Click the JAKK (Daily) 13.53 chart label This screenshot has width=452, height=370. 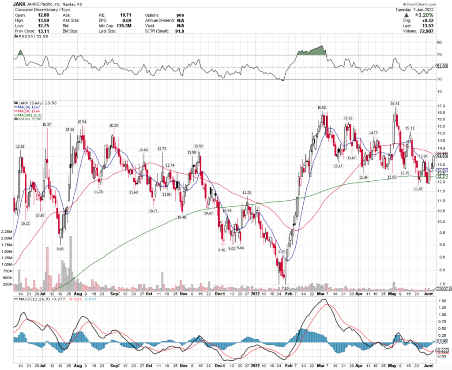coord(35,103)
